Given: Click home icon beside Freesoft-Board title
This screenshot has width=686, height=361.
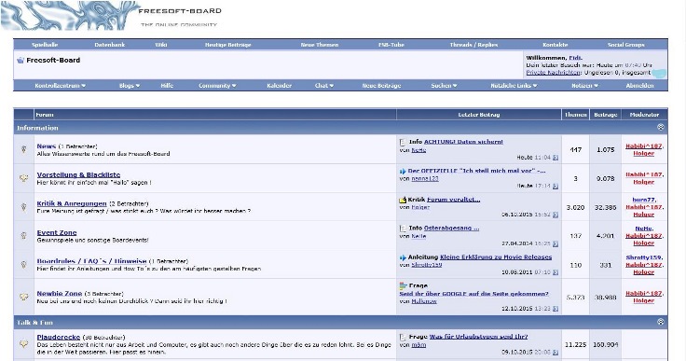Looking at the screenshot, I should click(x=21, y=61).
